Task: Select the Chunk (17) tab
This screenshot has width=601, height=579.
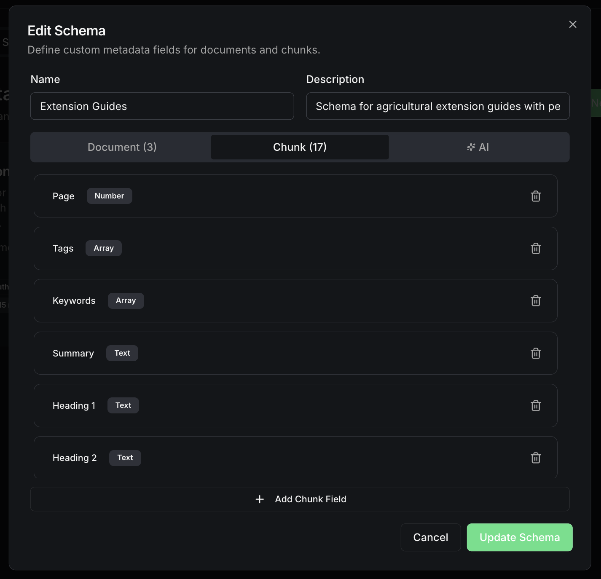Action: coord(300,147)
